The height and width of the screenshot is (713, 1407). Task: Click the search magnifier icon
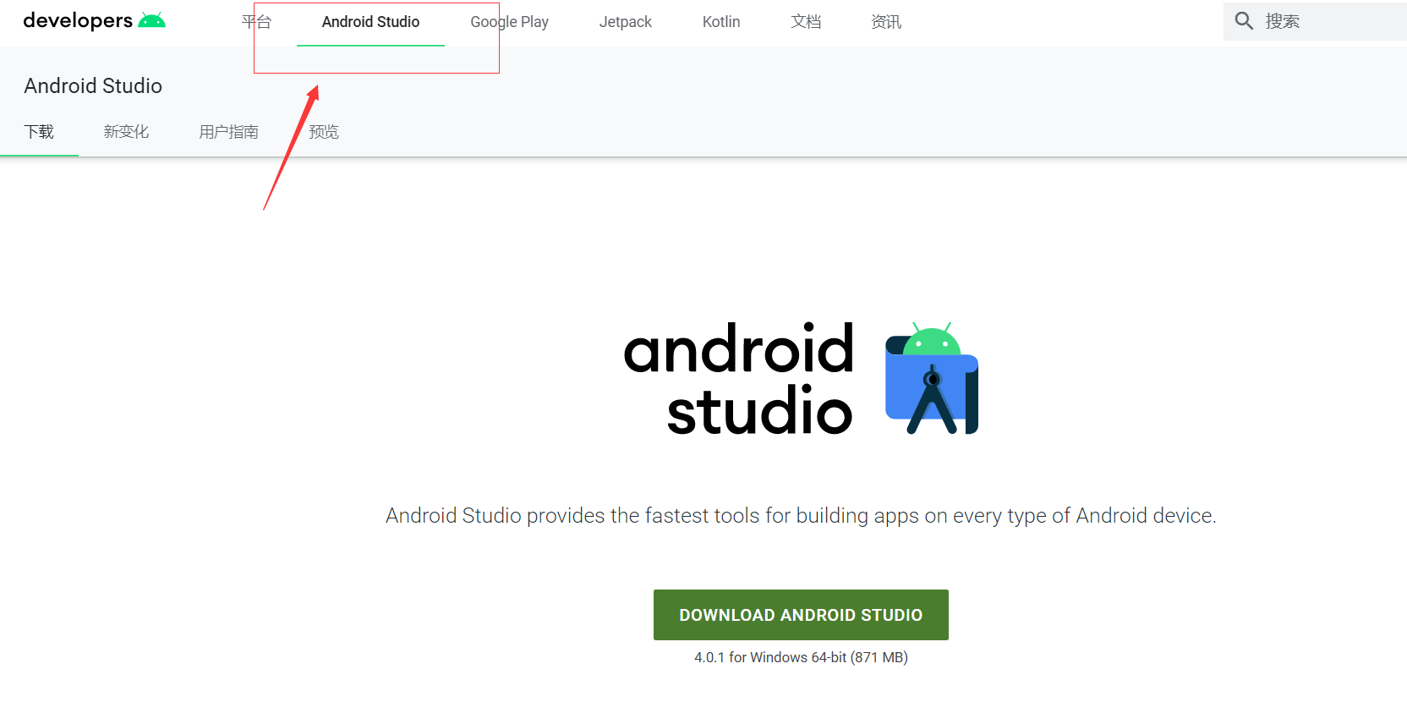(1244, 21)
